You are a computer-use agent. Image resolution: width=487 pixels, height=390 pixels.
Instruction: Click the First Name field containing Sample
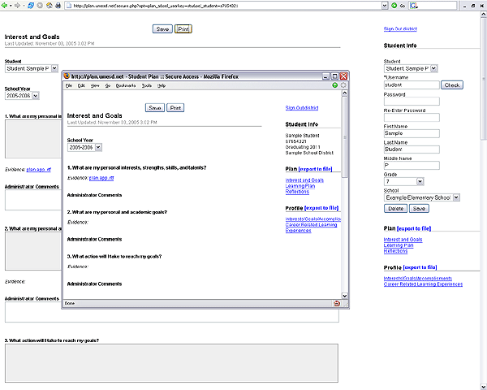tap(412, 133)
